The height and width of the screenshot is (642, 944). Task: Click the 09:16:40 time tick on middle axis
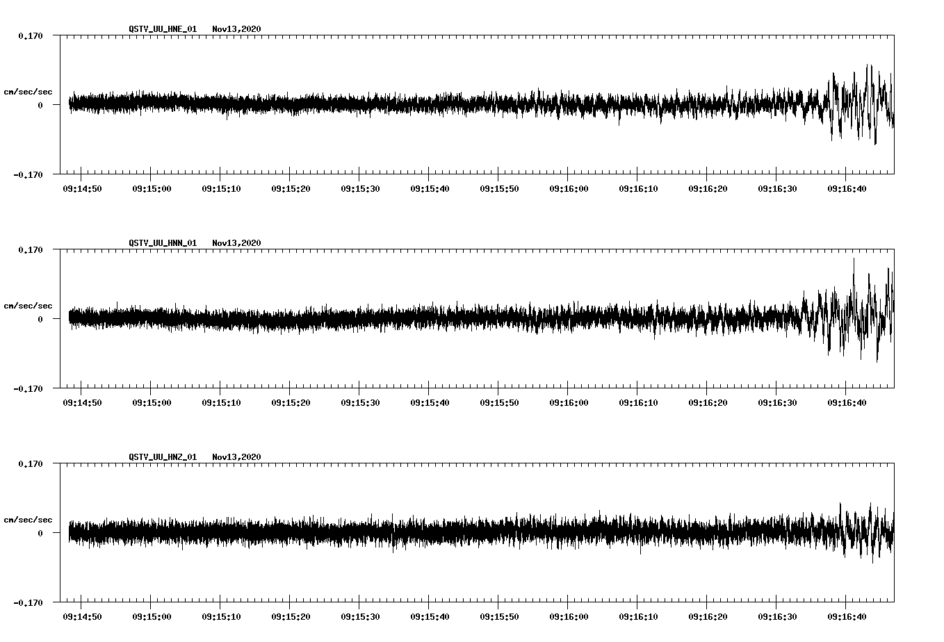click(847, 402)
